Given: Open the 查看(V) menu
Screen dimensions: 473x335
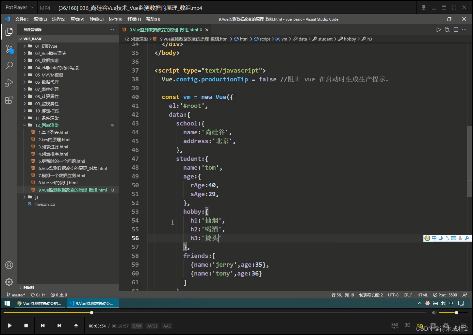Looking at the screenshot, I should click(77, 19).
